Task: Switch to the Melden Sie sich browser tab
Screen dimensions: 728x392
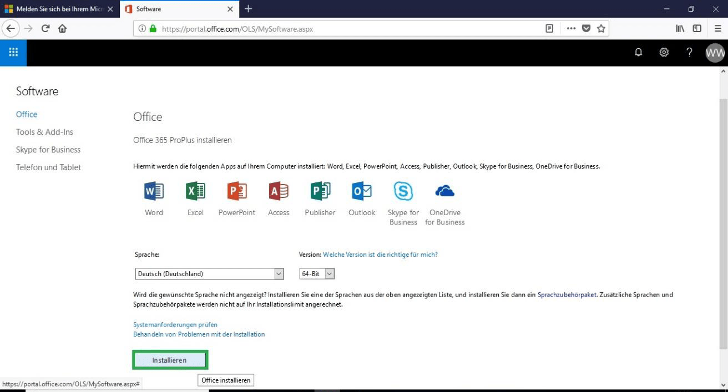Action: coord(58,9)
